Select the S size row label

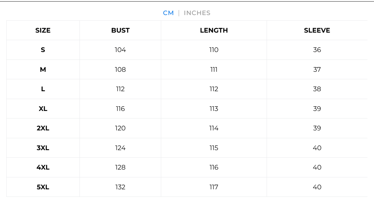[x=43, y=50]
